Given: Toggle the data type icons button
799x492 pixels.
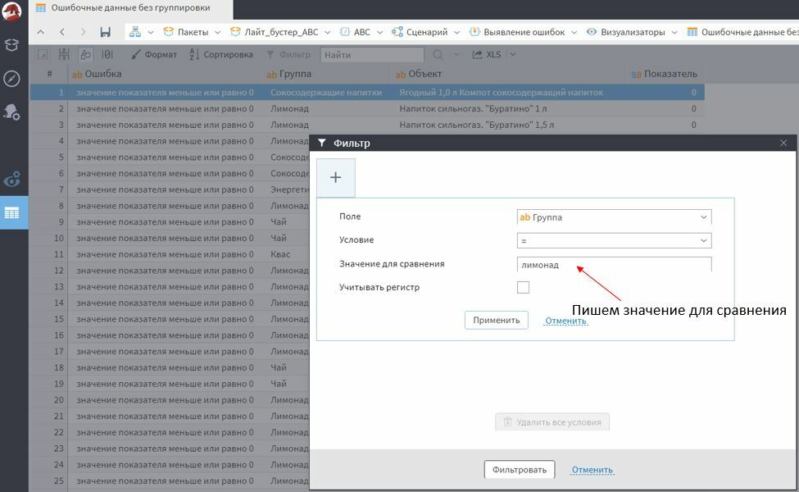Looking at the screenshot, I should coord(85,54).
